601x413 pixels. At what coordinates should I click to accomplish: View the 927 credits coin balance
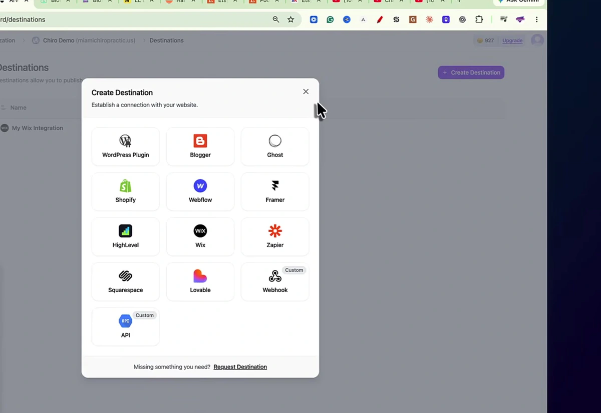coord(485,40)
